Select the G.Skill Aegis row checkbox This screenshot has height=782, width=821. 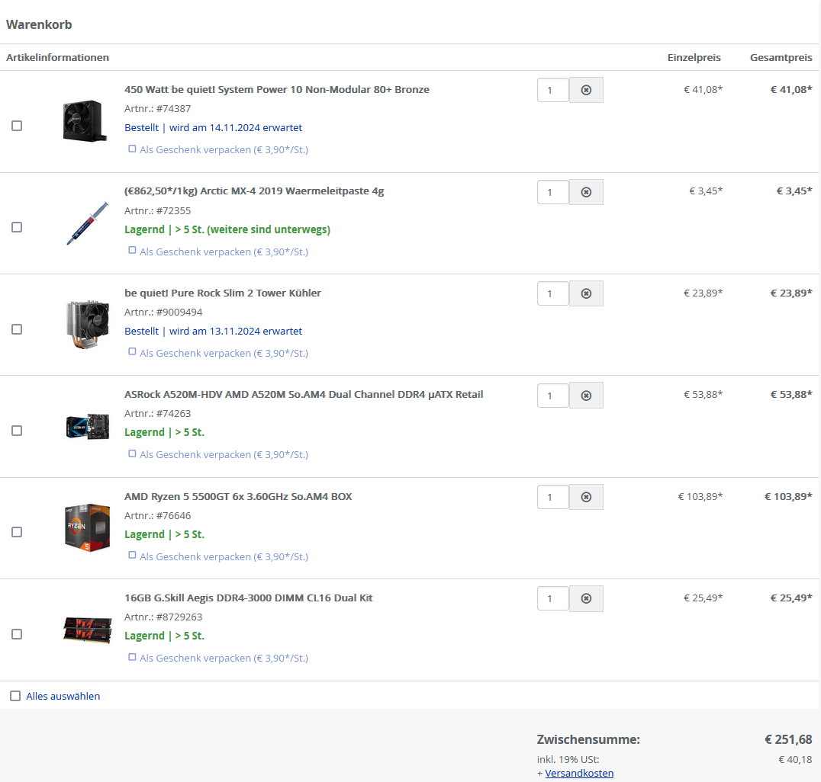[x=17, y=634]
